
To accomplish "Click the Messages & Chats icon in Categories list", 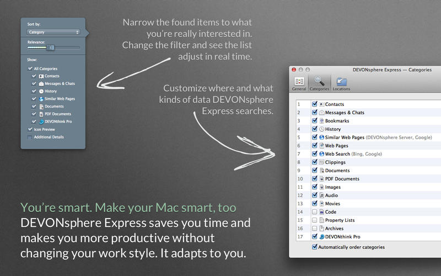I will (x=322, y=113).
